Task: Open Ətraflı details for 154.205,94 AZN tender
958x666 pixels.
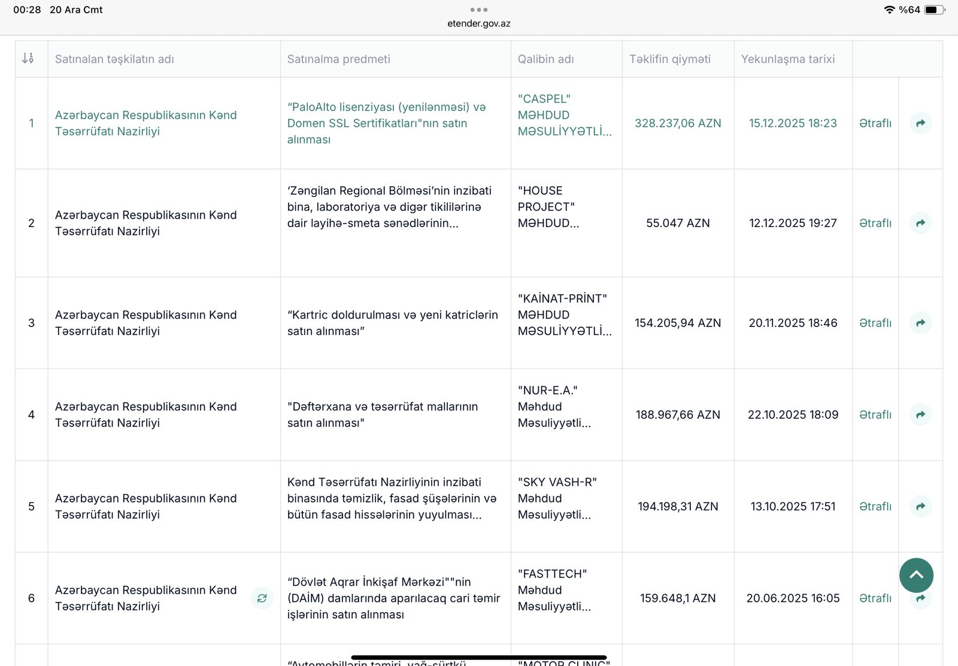Action: 875,323
